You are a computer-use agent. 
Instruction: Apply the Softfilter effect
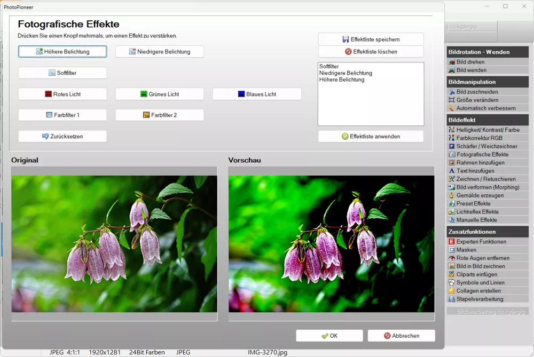click(62, 73)
